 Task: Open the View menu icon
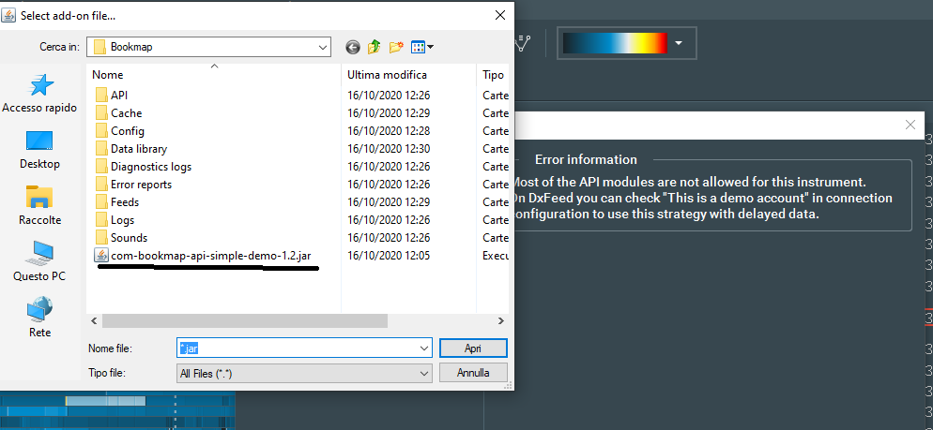click(421, 46)
